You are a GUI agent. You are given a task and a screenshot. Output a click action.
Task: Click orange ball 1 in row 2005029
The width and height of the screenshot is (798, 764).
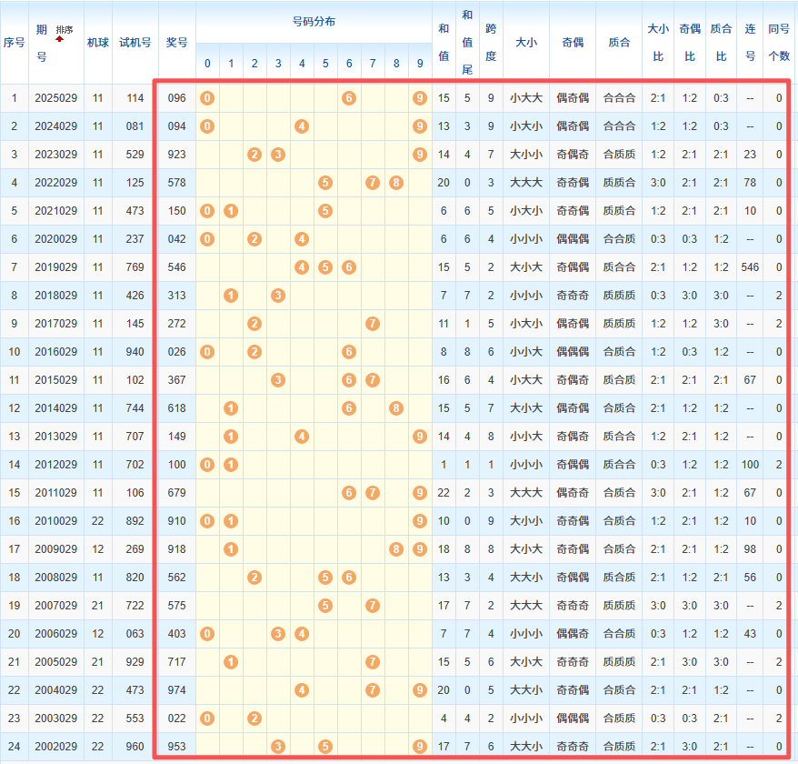231,662
